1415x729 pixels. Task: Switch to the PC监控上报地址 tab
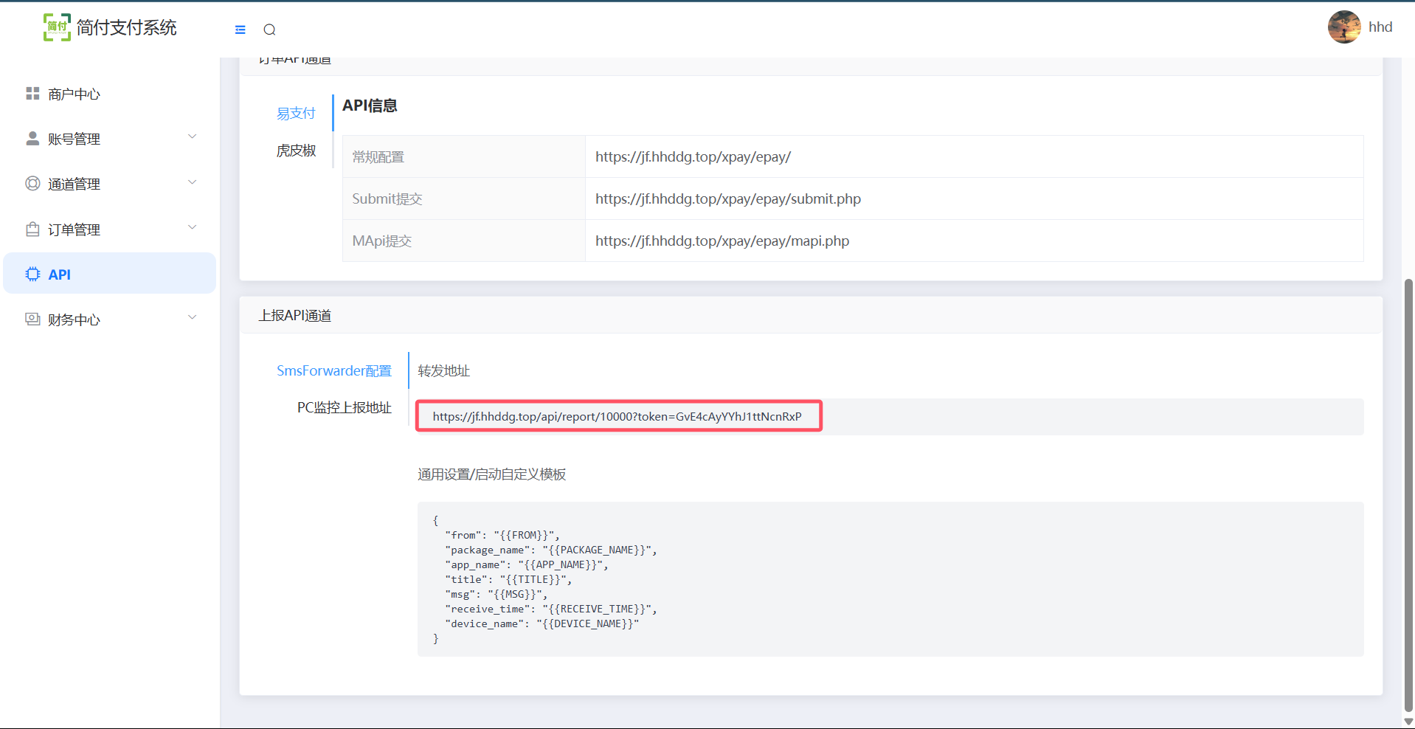344,408
